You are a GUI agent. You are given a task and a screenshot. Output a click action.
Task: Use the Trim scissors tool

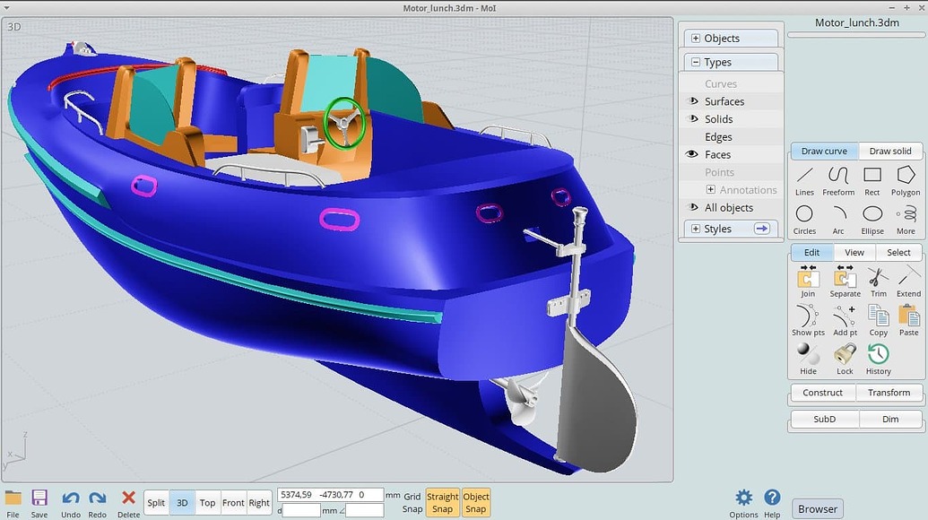click(x=879, y=282)
